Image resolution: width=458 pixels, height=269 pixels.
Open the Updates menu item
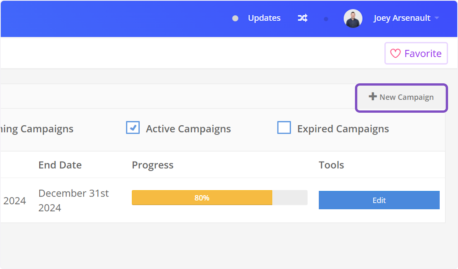[264, 18]
